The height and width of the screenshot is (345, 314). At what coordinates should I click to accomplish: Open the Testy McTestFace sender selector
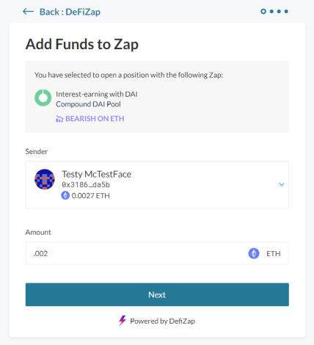point(157,185)
